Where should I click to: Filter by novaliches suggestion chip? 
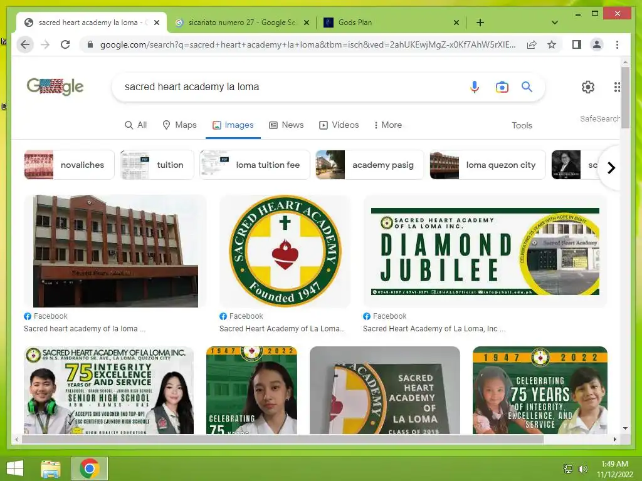point(69,165)
